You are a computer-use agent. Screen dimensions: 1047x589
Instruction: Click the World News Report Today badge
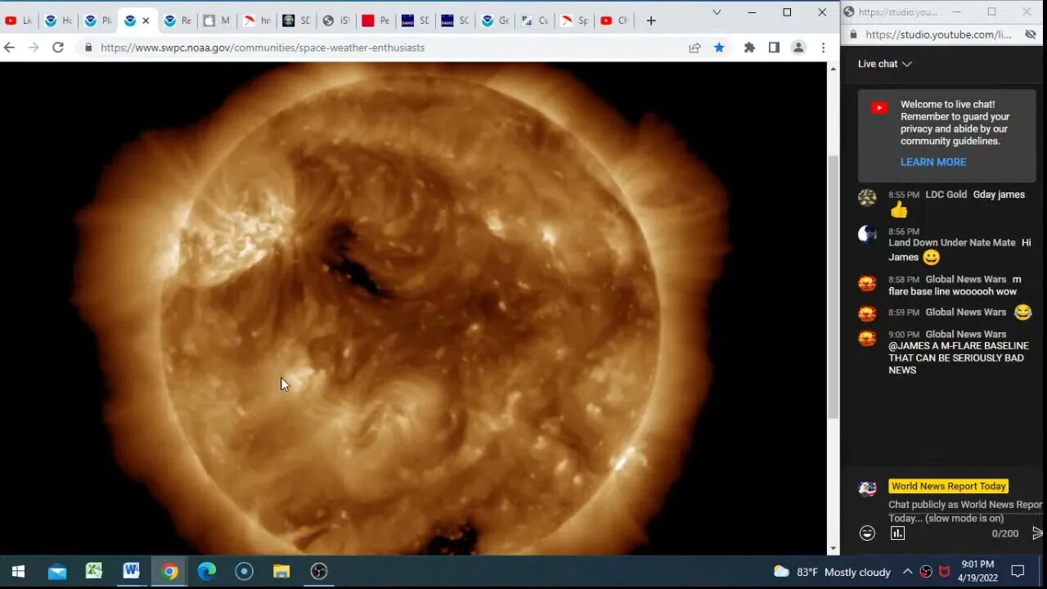point(949,486)
